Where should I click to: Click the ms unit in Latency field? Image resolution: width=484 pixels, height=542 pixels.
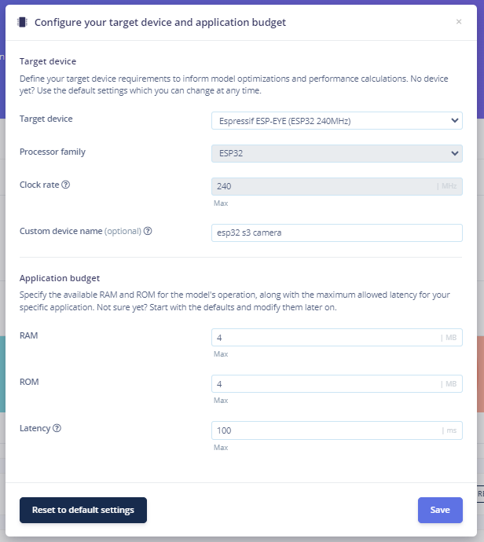coord(452,430)
